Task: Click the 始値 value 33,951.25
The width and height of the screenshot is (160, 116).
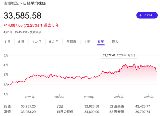Action: click(x=28, y=106)
